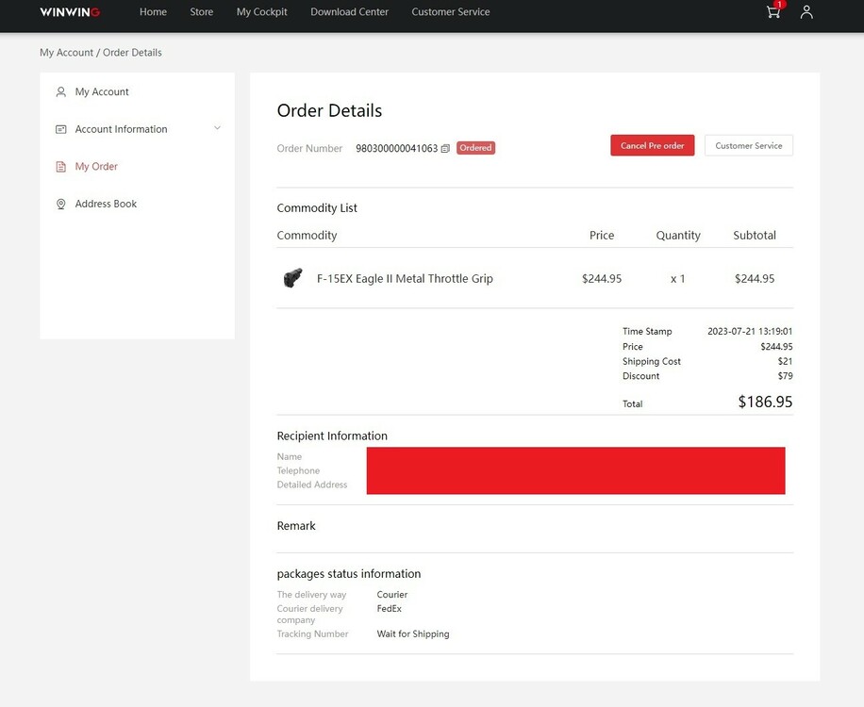The image size is (864, 707).
Task: Click the Commodity column header
Action: [307, 235]
